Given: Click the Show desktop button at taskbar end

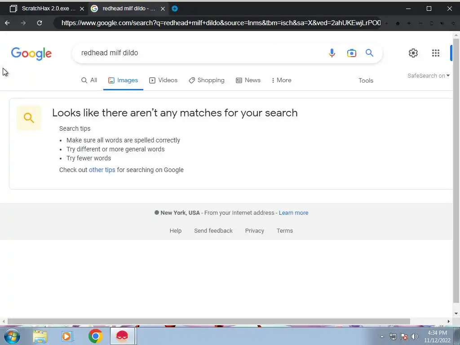Looking at the screenshot, I should [457, 336].
